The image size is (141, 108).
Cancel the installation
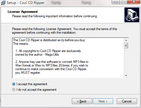(x=127, y=101)
